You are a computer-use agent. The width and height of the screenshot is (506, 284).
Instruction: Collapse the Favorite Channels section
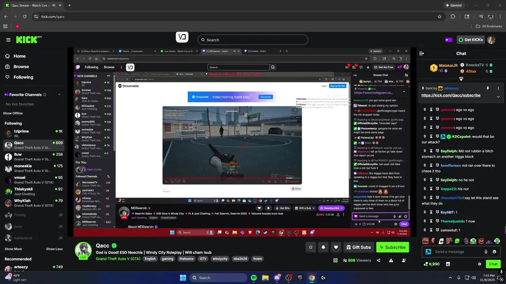pos(59,95)
